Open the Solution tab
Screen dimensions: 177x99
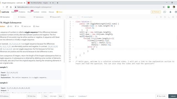pos(22,17)
